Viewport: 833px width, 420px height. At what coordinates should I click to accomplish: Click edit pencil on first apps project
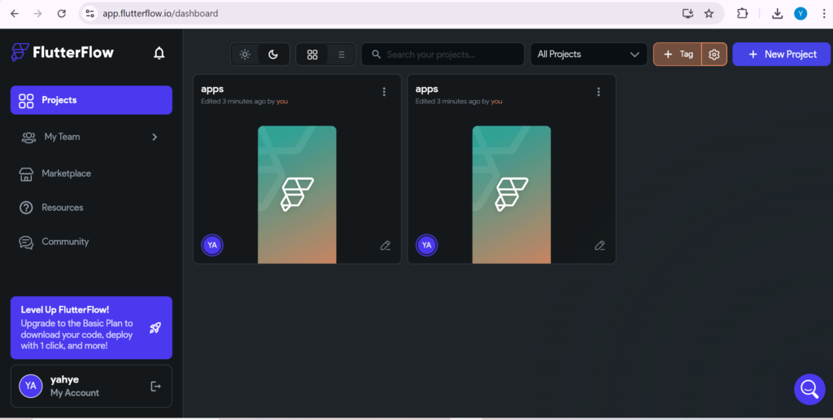click(386, 245)
